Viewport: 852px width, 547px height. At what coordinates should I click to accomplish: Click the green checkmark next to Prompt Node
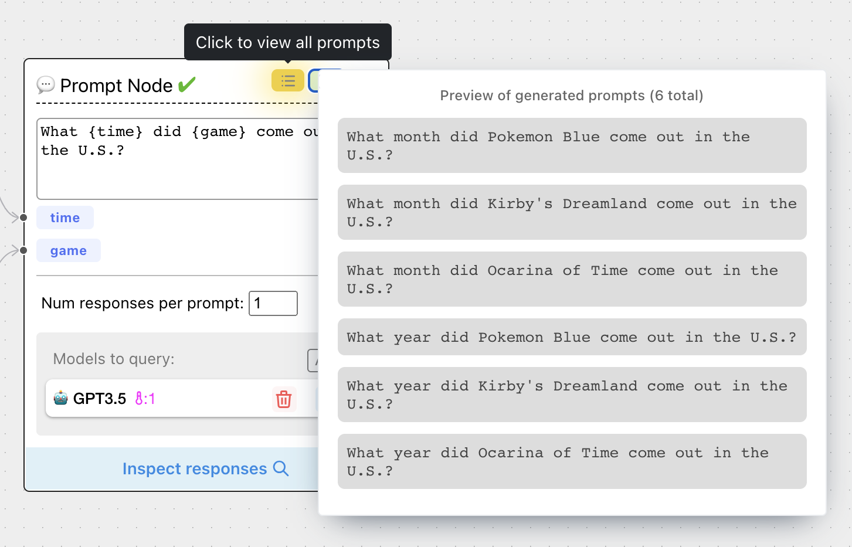(186, 84)
